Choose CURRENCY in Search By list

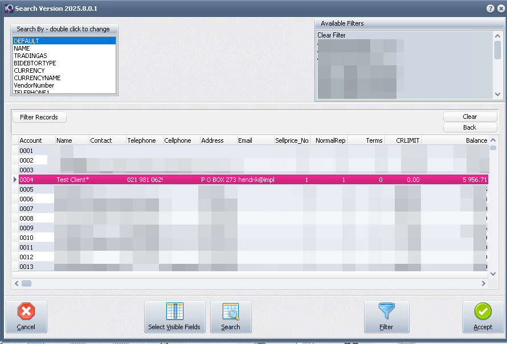(29, 71)
